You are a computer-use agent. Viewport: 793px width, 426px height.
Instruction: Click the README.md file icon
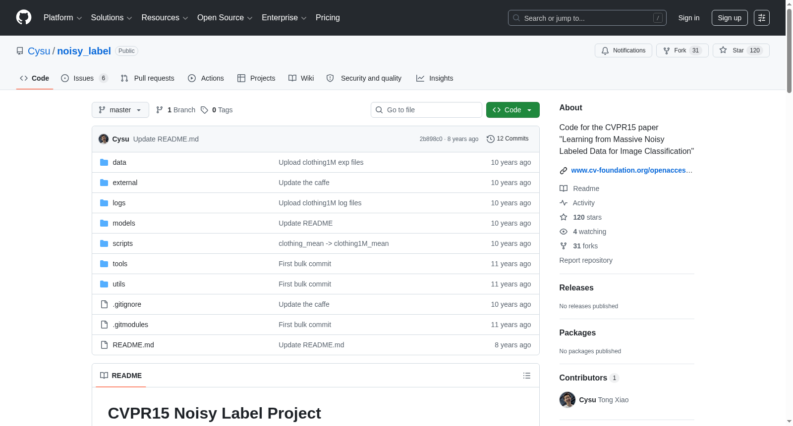tap(104, 345)
